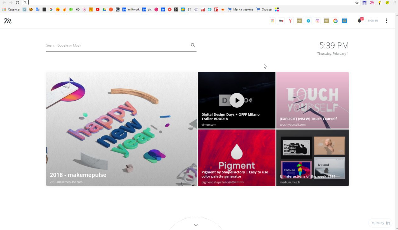Click the Muzli logo in the header

coord(8,21)
